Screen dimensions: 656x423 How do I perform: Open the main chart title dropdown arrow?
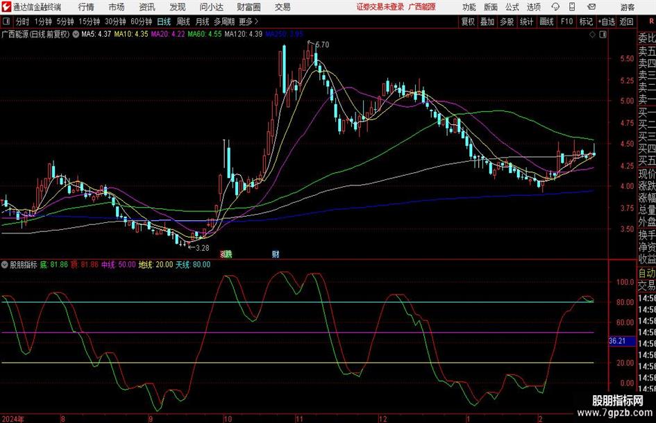pos(75,33)
